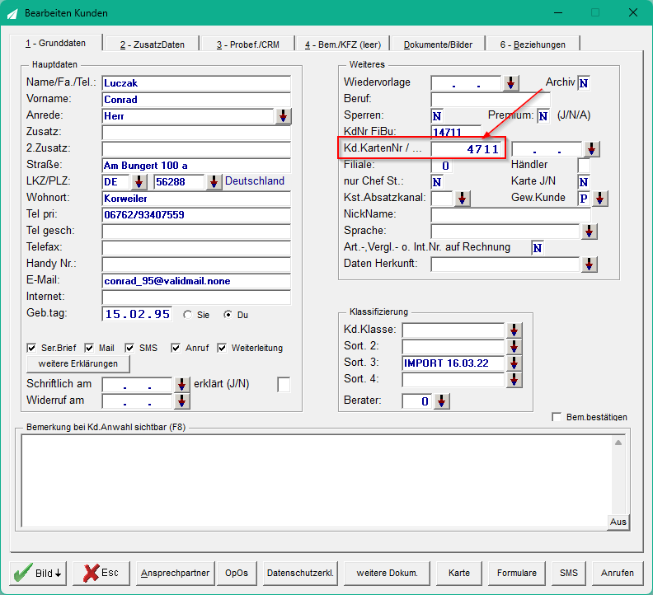Open Datenschutzerkl. button
The height and width of the screenshot is (595, 653).
300,574
